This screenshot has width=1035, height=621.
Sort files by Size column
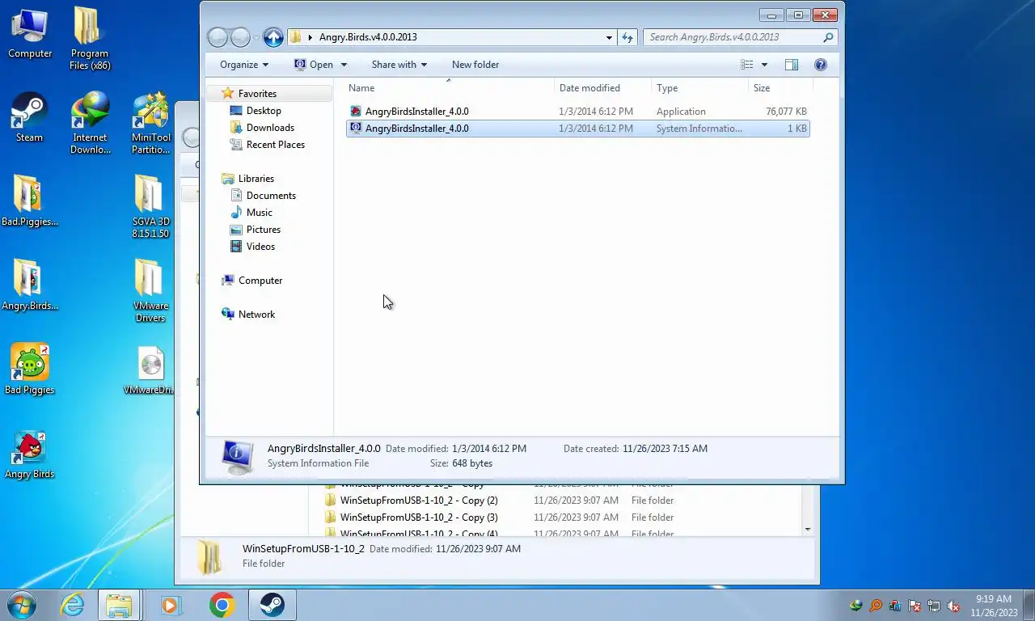pyautogui.click(x=779, y=88)
